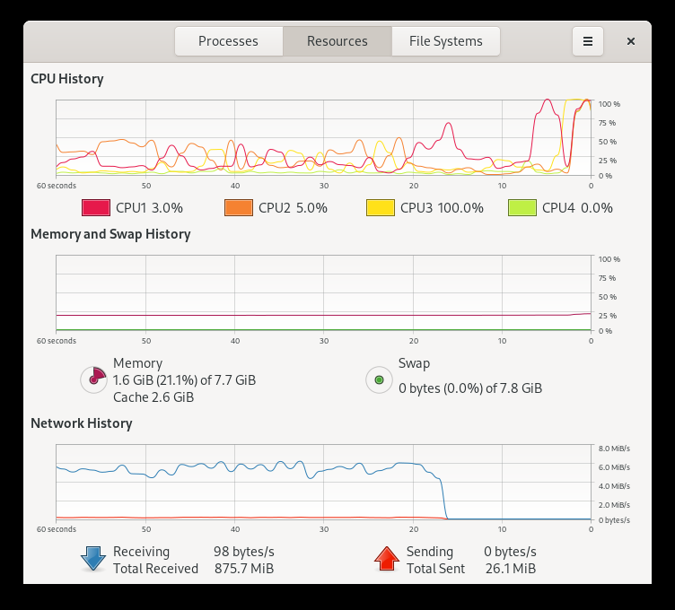
Task: Change the orange CPU2 color swatch
Action: tap(238, 207)
